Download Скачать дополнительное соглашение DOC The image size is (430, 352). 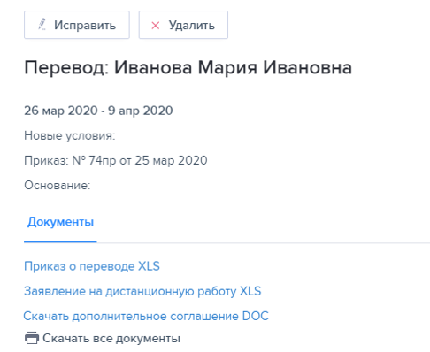(x=146, y=316)
